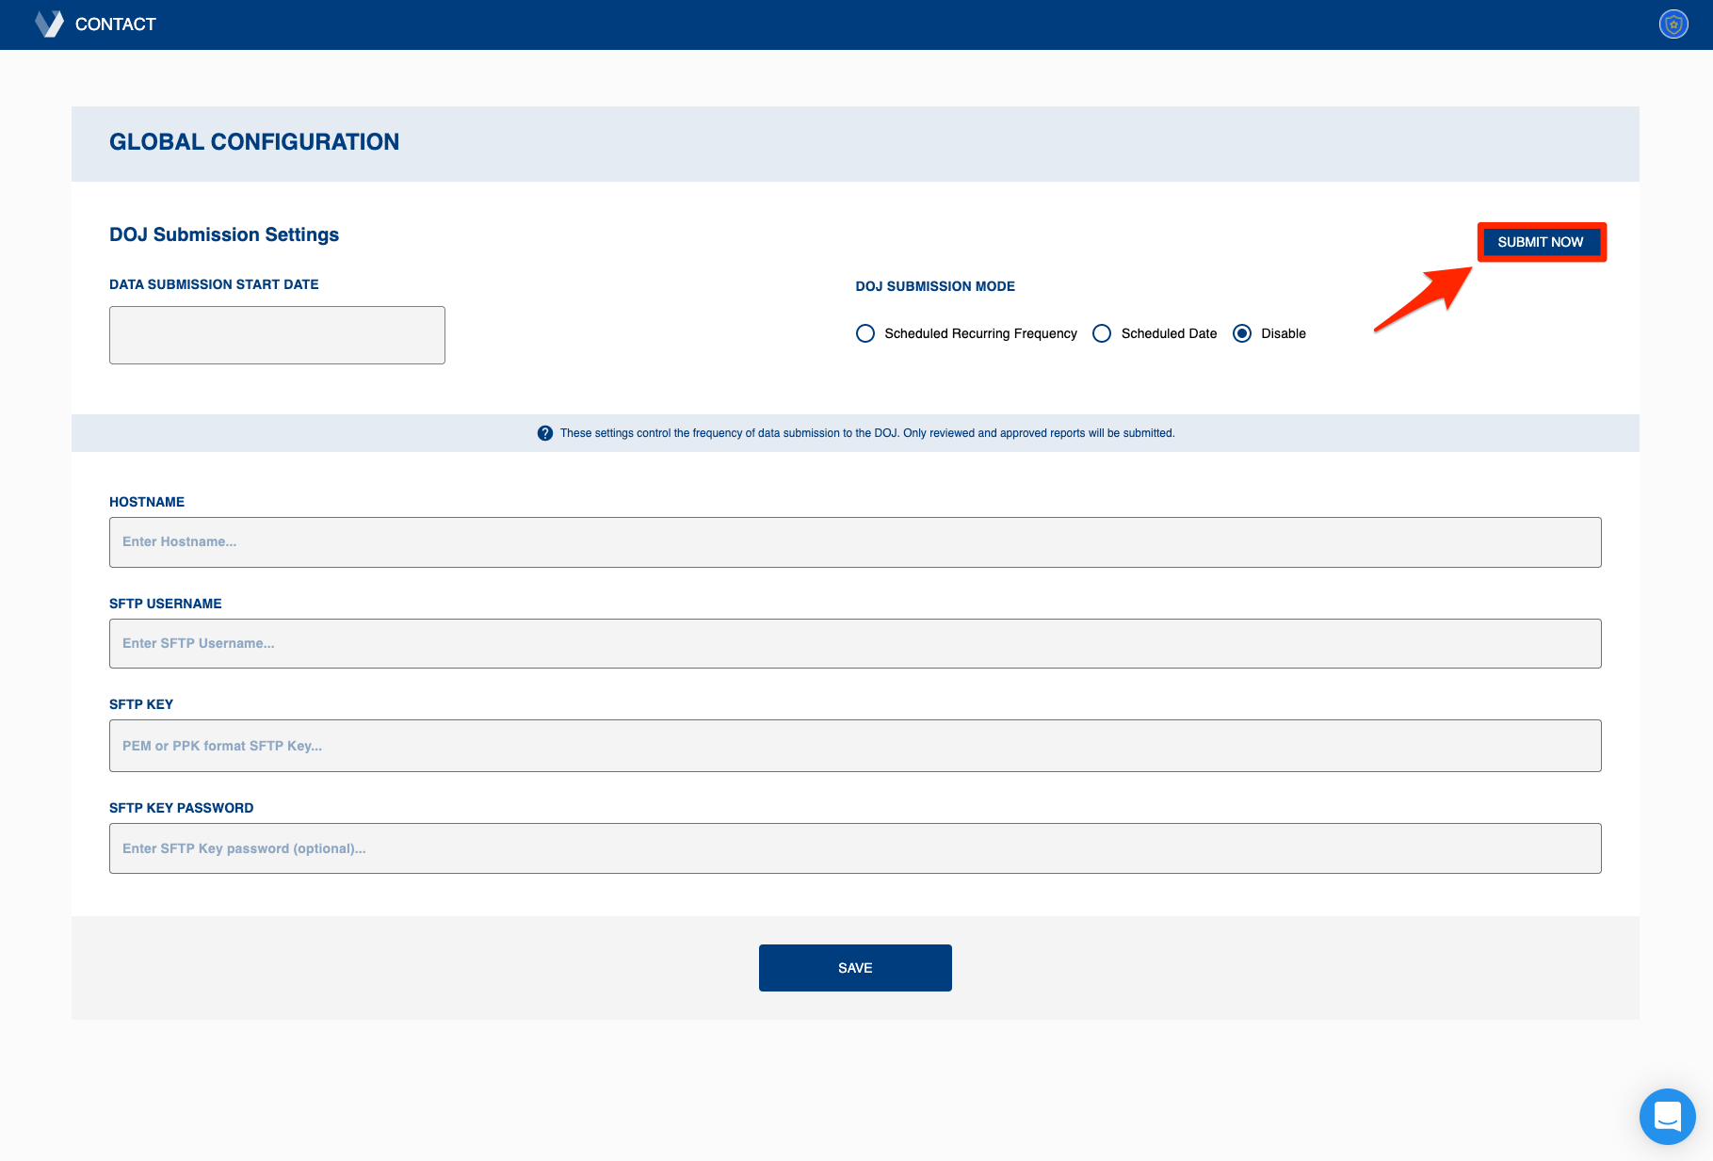Screen dimensions: 1713x1161
Task: Click the SAVE button
Action: 855,968
